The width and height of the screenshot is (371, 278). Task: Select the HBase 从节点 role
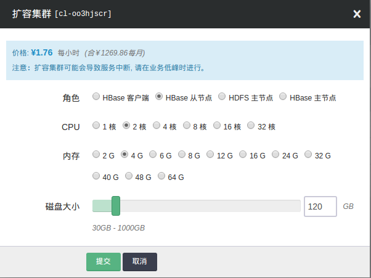coord(159,97)
